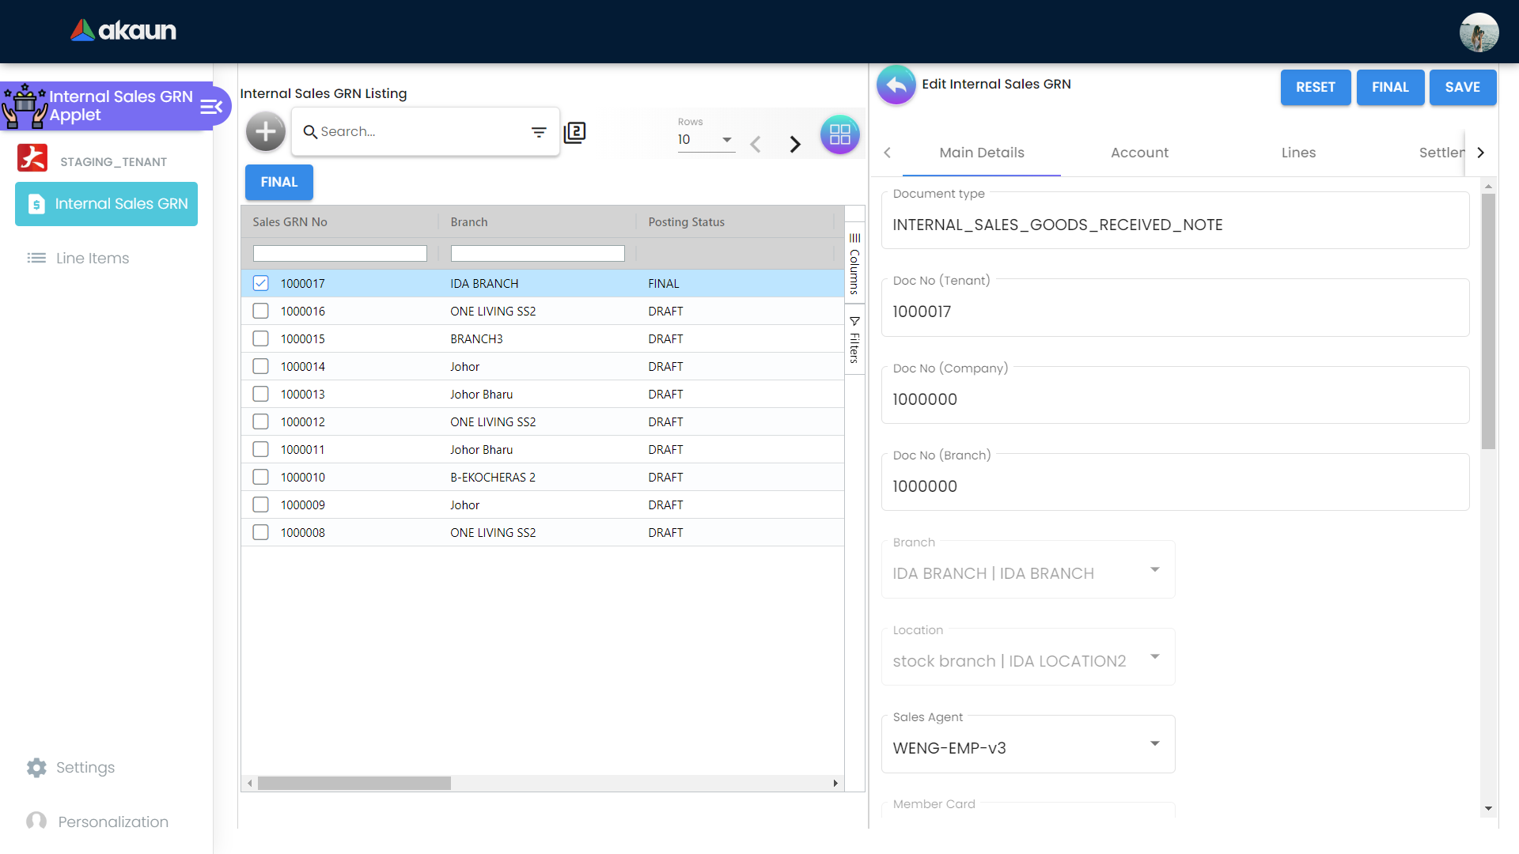Switch to the Account tab
The height and width of the screenshot is (854, 1519).
1139,153
